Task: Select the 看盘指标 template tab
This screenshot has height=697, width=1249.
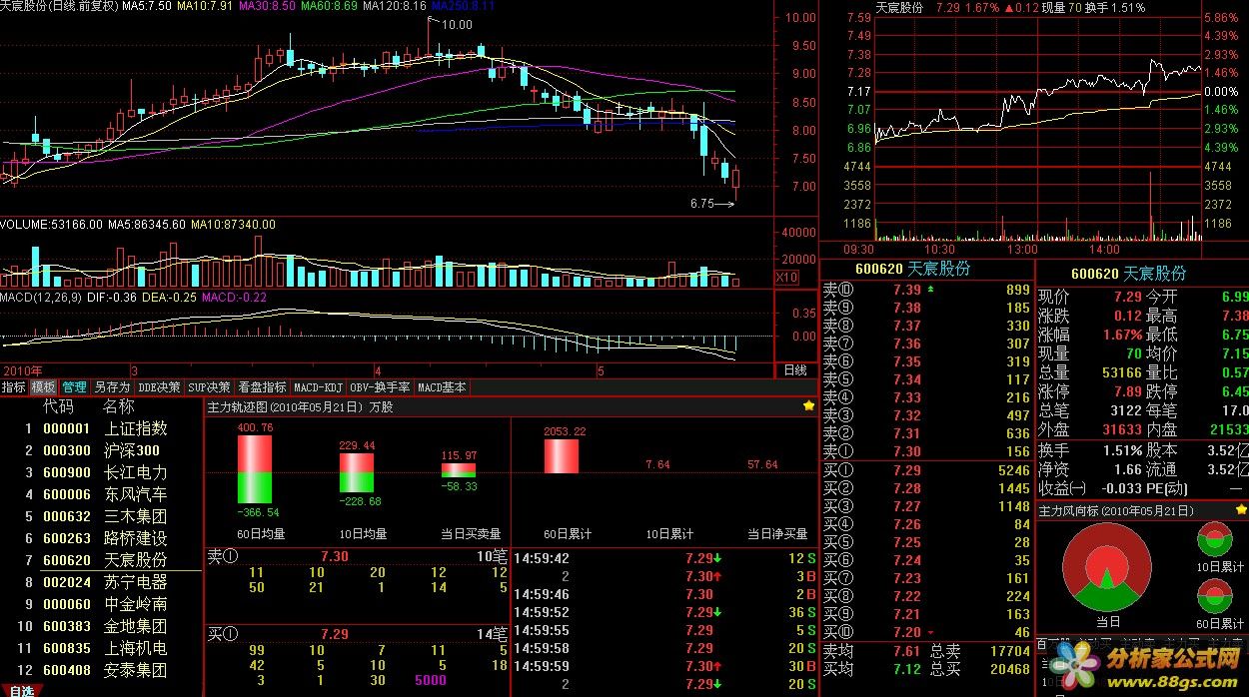Action: 263,387
